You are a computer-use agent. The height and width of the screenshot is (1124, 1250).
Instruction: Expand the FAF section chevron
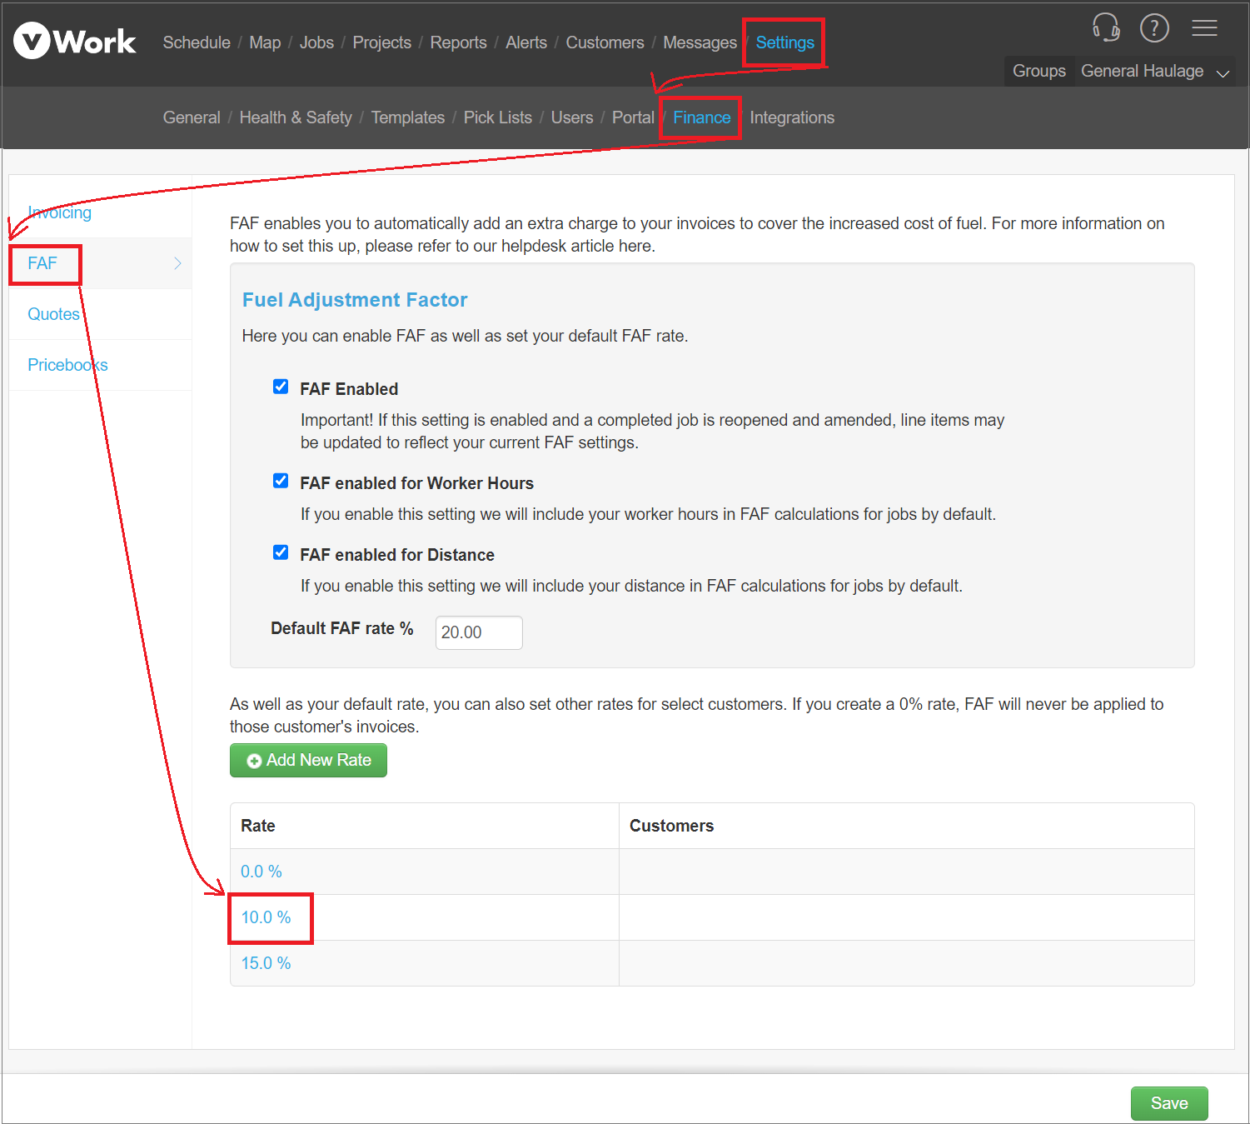click(x=177, y=263)
